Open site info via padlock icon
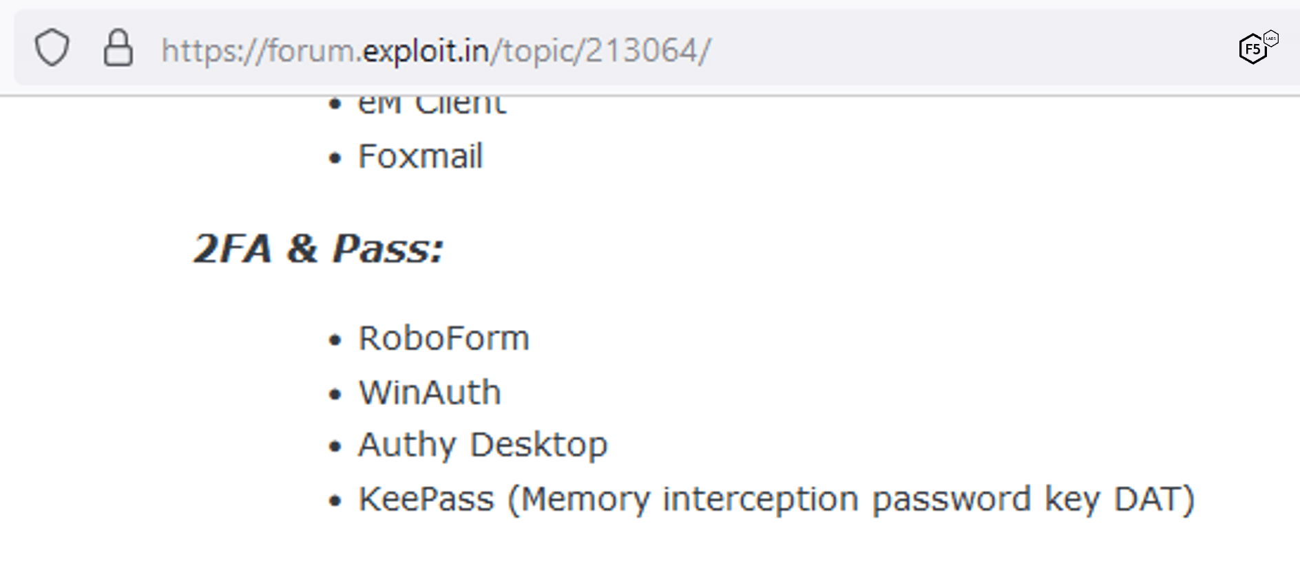Viewport: 1300px width, 572px height. coord(118,48)
